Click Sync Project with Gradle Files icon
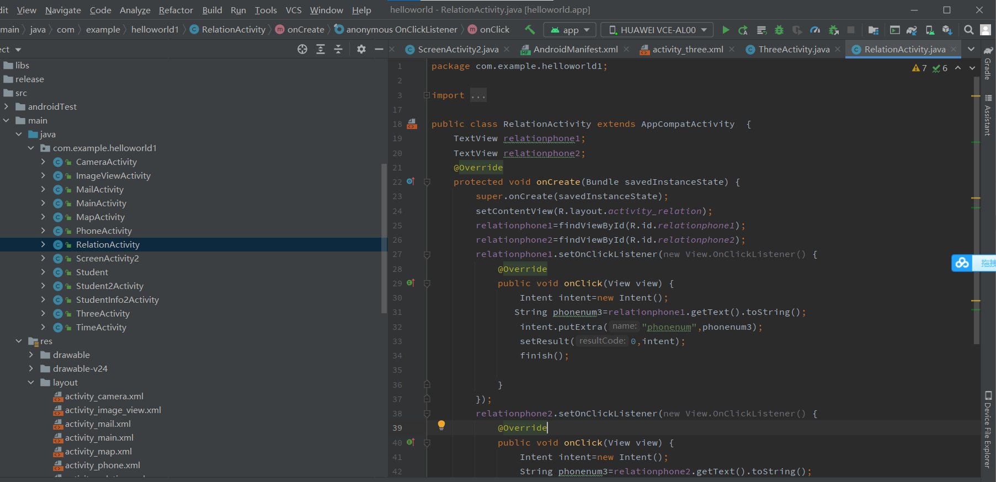This screenshot has width=996, height=482. tap(912, 30)
